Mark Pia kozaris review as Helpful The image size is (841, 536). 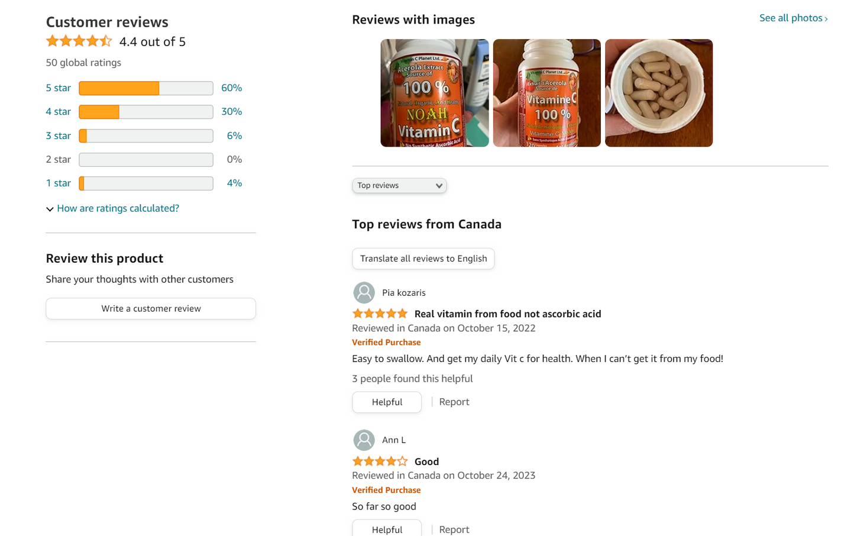[387, 402]
